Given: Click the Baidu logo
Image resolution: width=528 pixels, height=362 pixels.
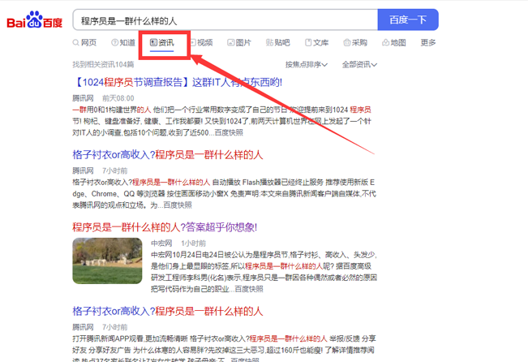Looking at the screenshot, I should (35, 20).
